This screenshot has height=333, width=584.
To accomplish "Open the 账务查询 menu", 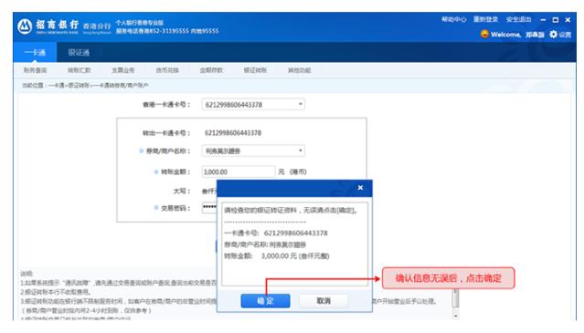I will (x=36, y=70).
